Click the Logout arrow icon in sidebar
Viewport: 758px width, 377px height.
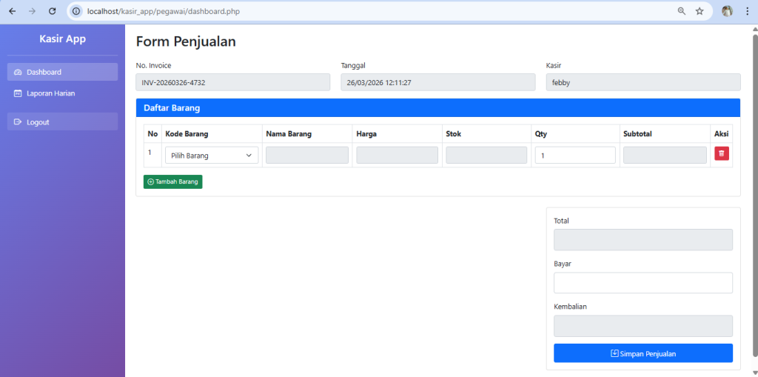(x=18, y=122)
